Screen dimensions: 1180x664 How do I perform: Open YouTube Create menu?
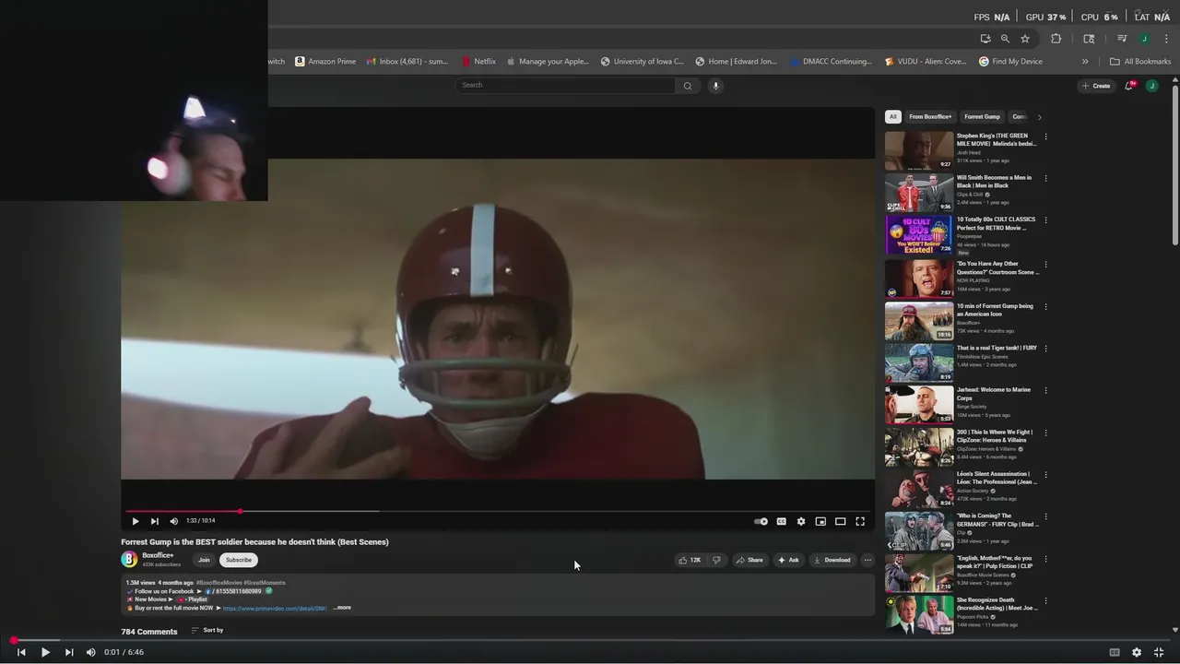[1096, 86]
